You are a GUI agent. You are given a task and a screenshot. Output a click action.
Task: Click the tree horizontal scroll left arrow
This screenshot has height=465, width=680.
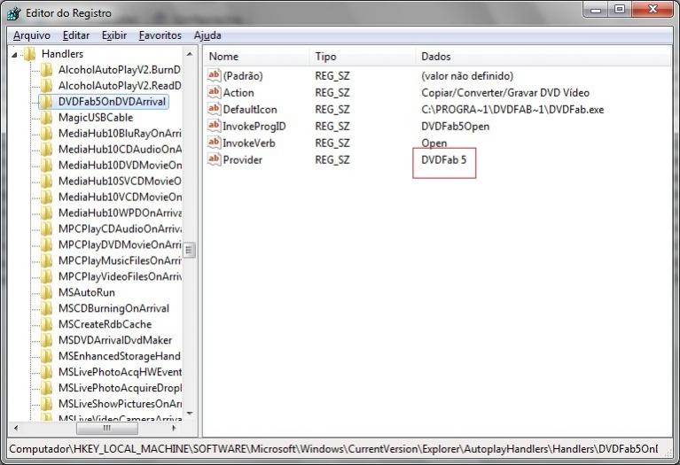(x=16, y=428)
